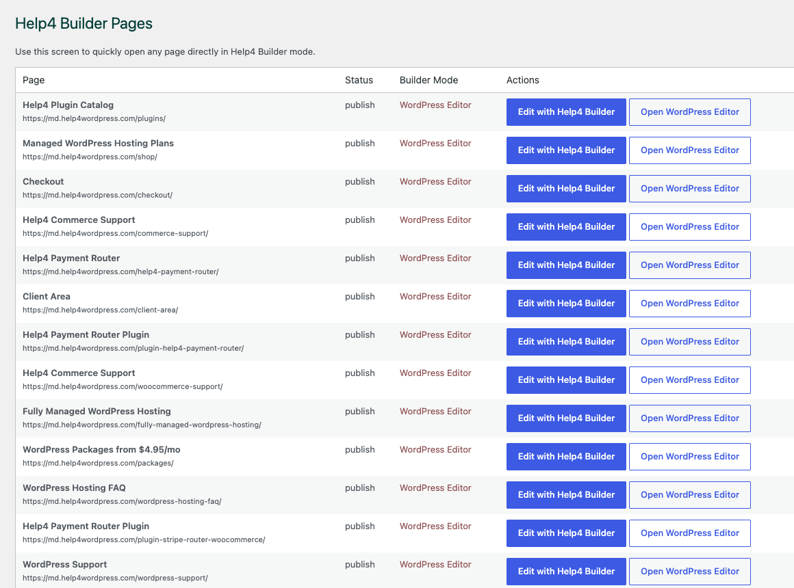This screenshot has height=588, width=794.
Task: Edit WordPress Support with Help4 Builder
Action: click(x=566, y=572)
